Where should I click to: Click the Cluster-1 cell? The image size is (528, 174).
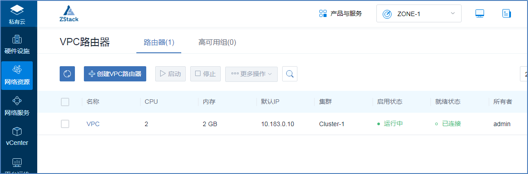click(332, 124)
